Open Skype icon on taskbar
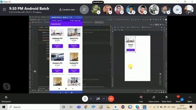 (x=137, y=107)
